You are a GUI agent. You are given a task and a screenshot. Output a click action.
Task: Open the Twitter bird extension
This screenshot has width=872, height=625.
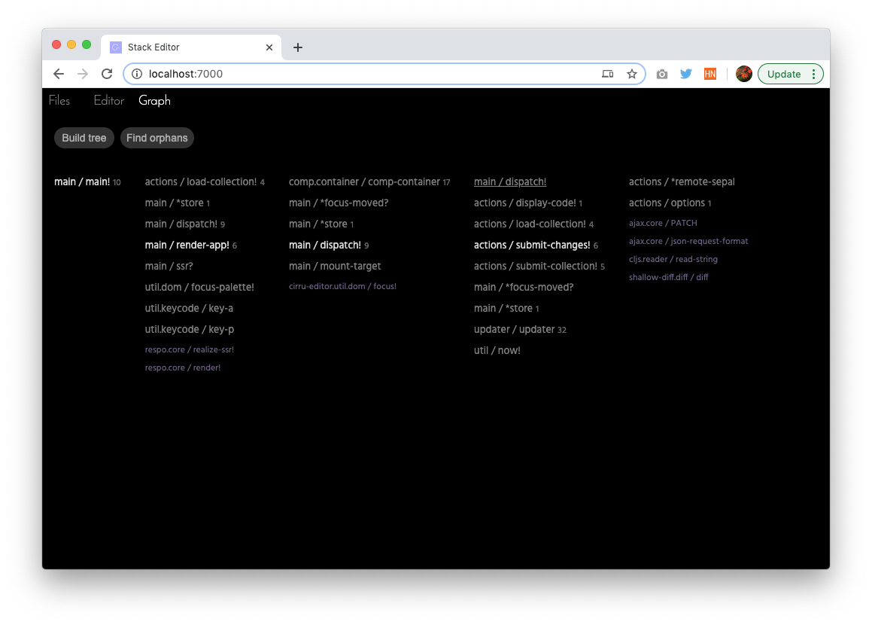click(685, 74)
